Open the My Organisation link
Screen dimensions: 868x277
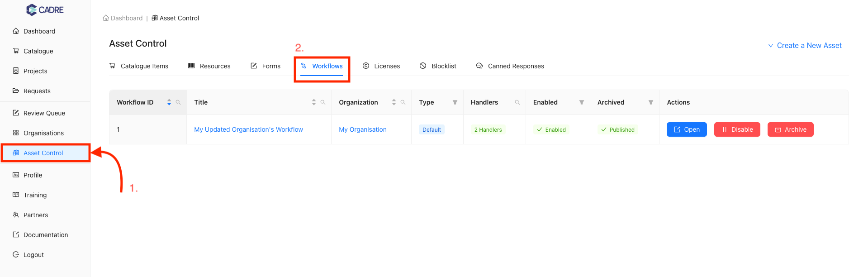click(x=363, y=129)
